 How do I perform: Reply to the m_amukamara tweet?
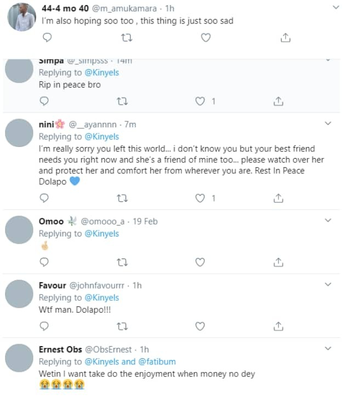click(47, 38)
